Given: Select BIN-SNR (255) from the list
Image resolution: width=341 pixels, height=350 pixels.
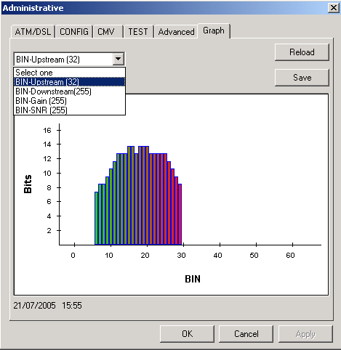Looking at the screenshot, I should (x=70, y=110).
